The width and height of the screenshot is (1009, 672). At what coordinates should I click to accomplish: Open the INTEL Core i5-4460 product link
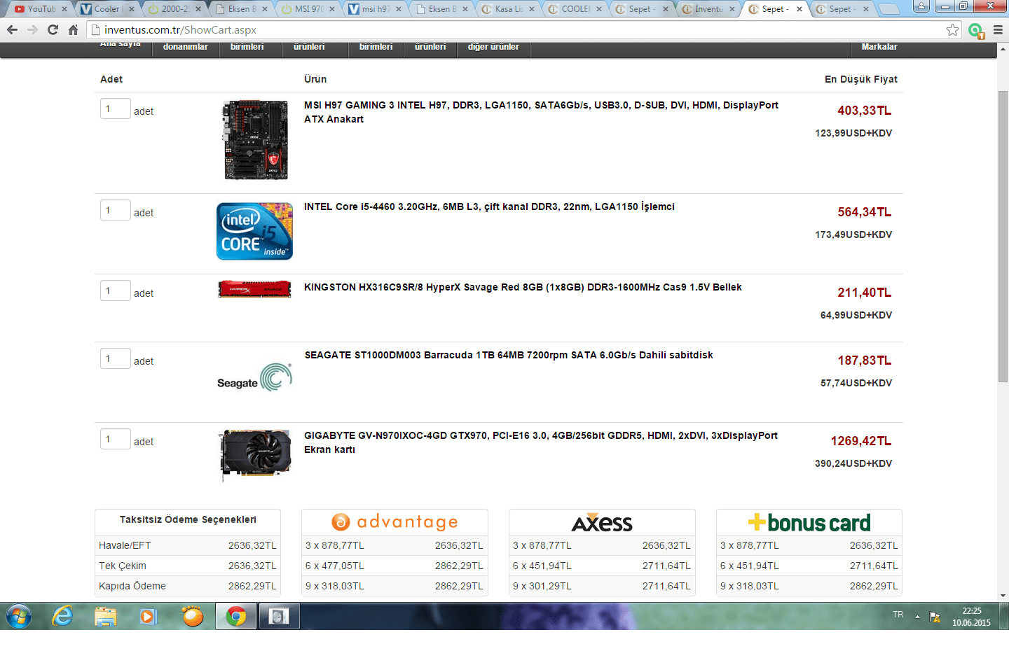(489, 206)
